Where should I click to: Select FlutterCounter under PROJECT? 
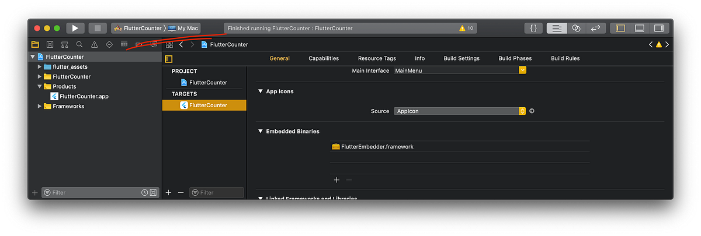(204, 82)
